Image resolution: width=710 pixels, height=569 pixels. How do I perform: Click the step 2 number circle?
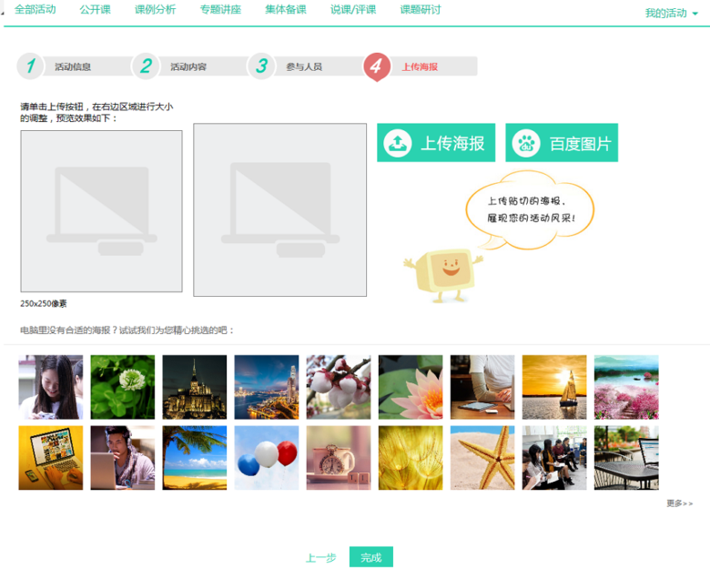146,66
